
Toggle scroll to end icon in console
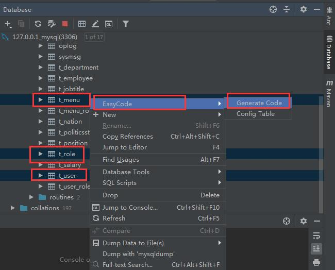click(x=316, y=249)
